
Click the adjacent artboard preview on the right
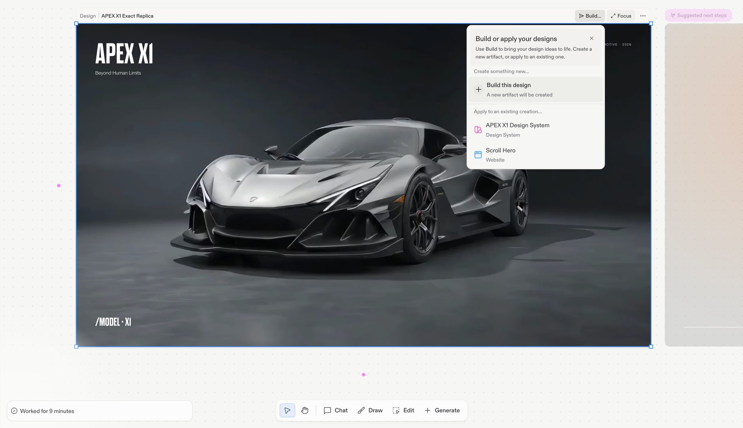(704, 185)
